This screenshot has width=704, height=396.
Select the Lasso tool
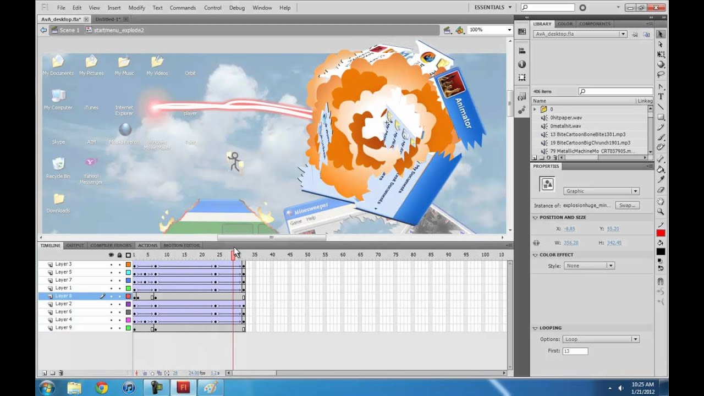(x=661, y=74)
